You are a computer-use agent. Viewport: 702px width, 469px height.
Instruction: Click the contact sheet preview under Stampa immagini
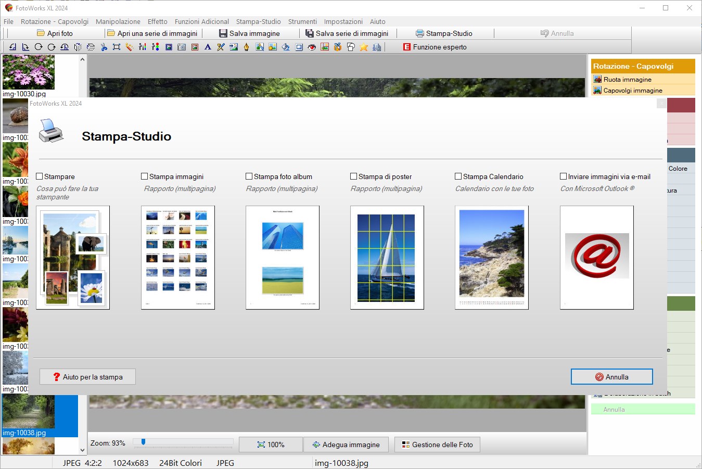point(178,258)
